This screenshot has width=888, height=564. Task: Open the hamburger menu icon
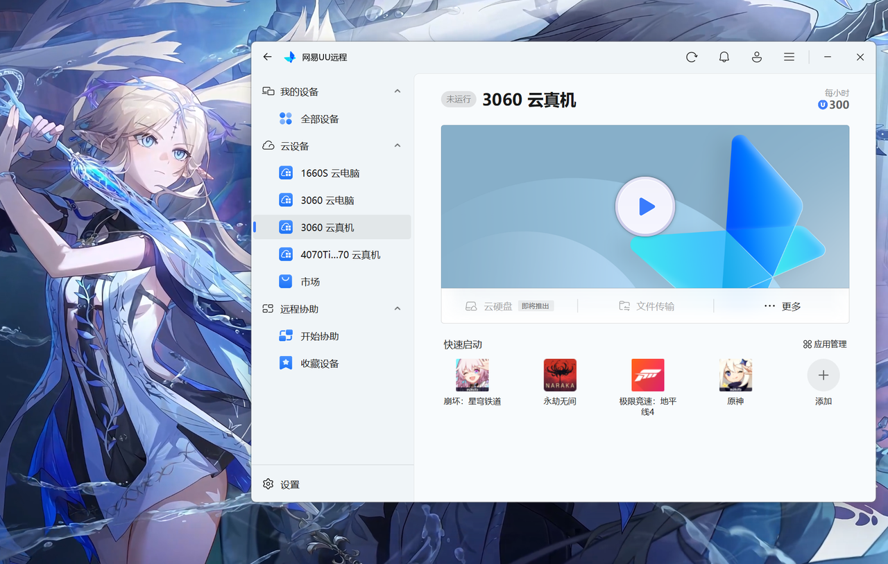click(789, 57)
